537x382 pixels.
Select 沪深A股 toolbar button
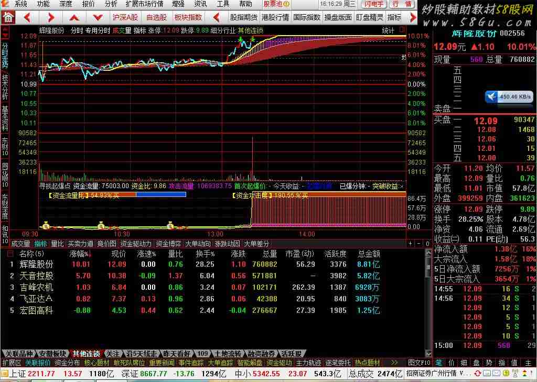click(x=125, y=17)
